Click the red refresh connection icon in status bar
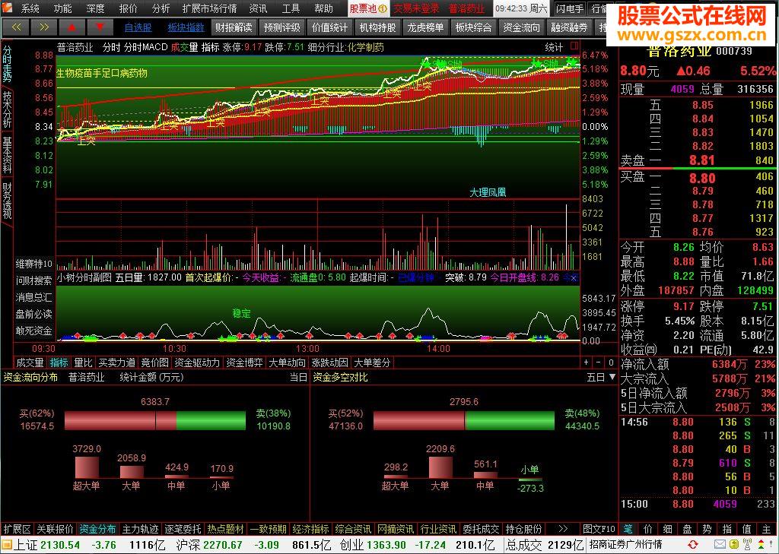The height and width of the screenshot is (554, 779). pos(692,545)
